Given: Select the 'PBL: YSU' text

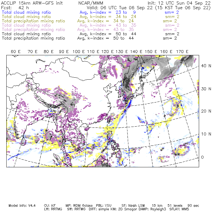Looking at the screenshot, I should tap(104, 206).
